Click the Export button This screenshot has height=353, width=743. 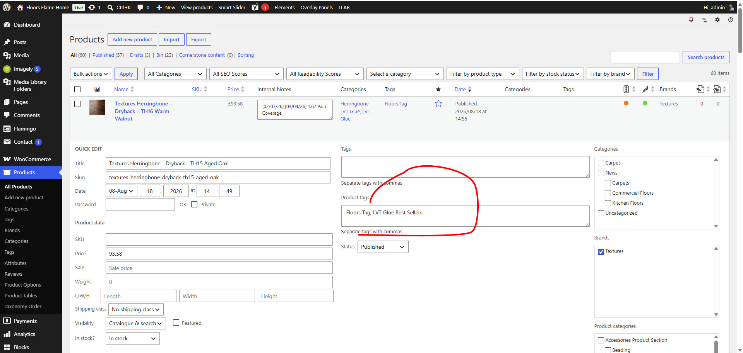tap(199, 39)
